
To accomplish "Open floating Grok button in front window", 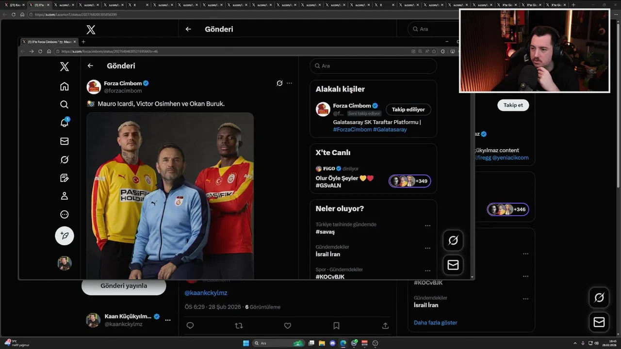I will point(453,240).
